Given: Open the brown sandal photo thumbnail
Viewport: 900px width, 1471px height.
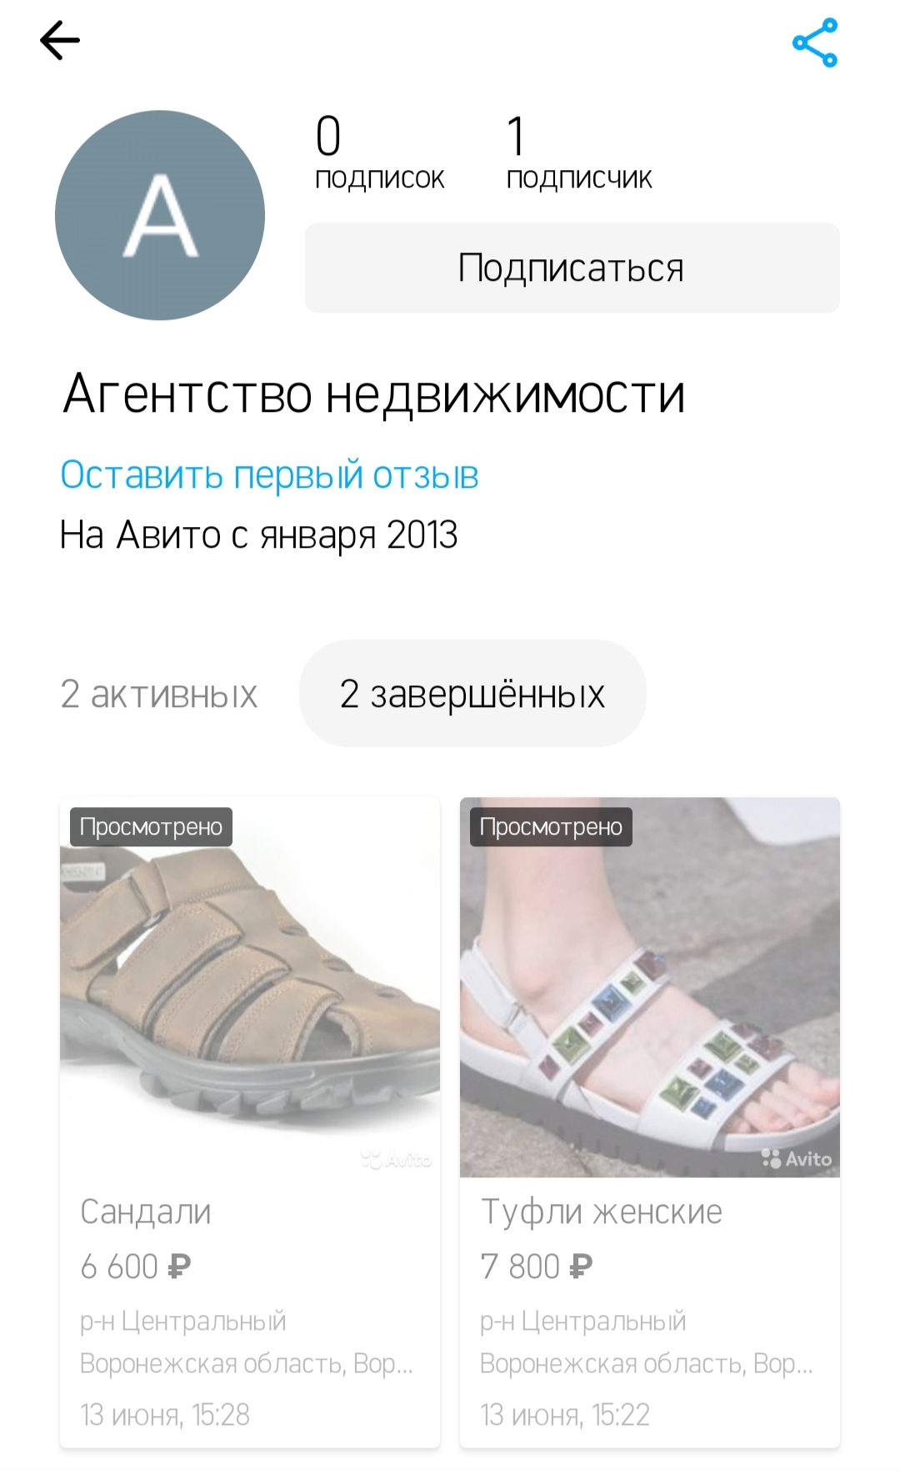Looking at the screenshot, I should click(250, 987).
